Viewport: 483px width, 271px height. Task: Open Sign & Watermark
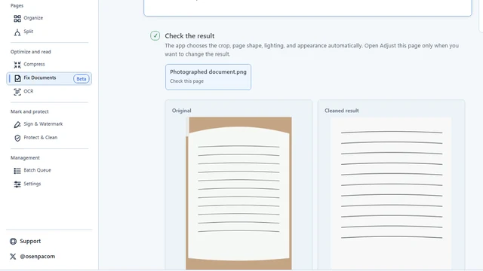pyautogui.click(x=43, y=123)
